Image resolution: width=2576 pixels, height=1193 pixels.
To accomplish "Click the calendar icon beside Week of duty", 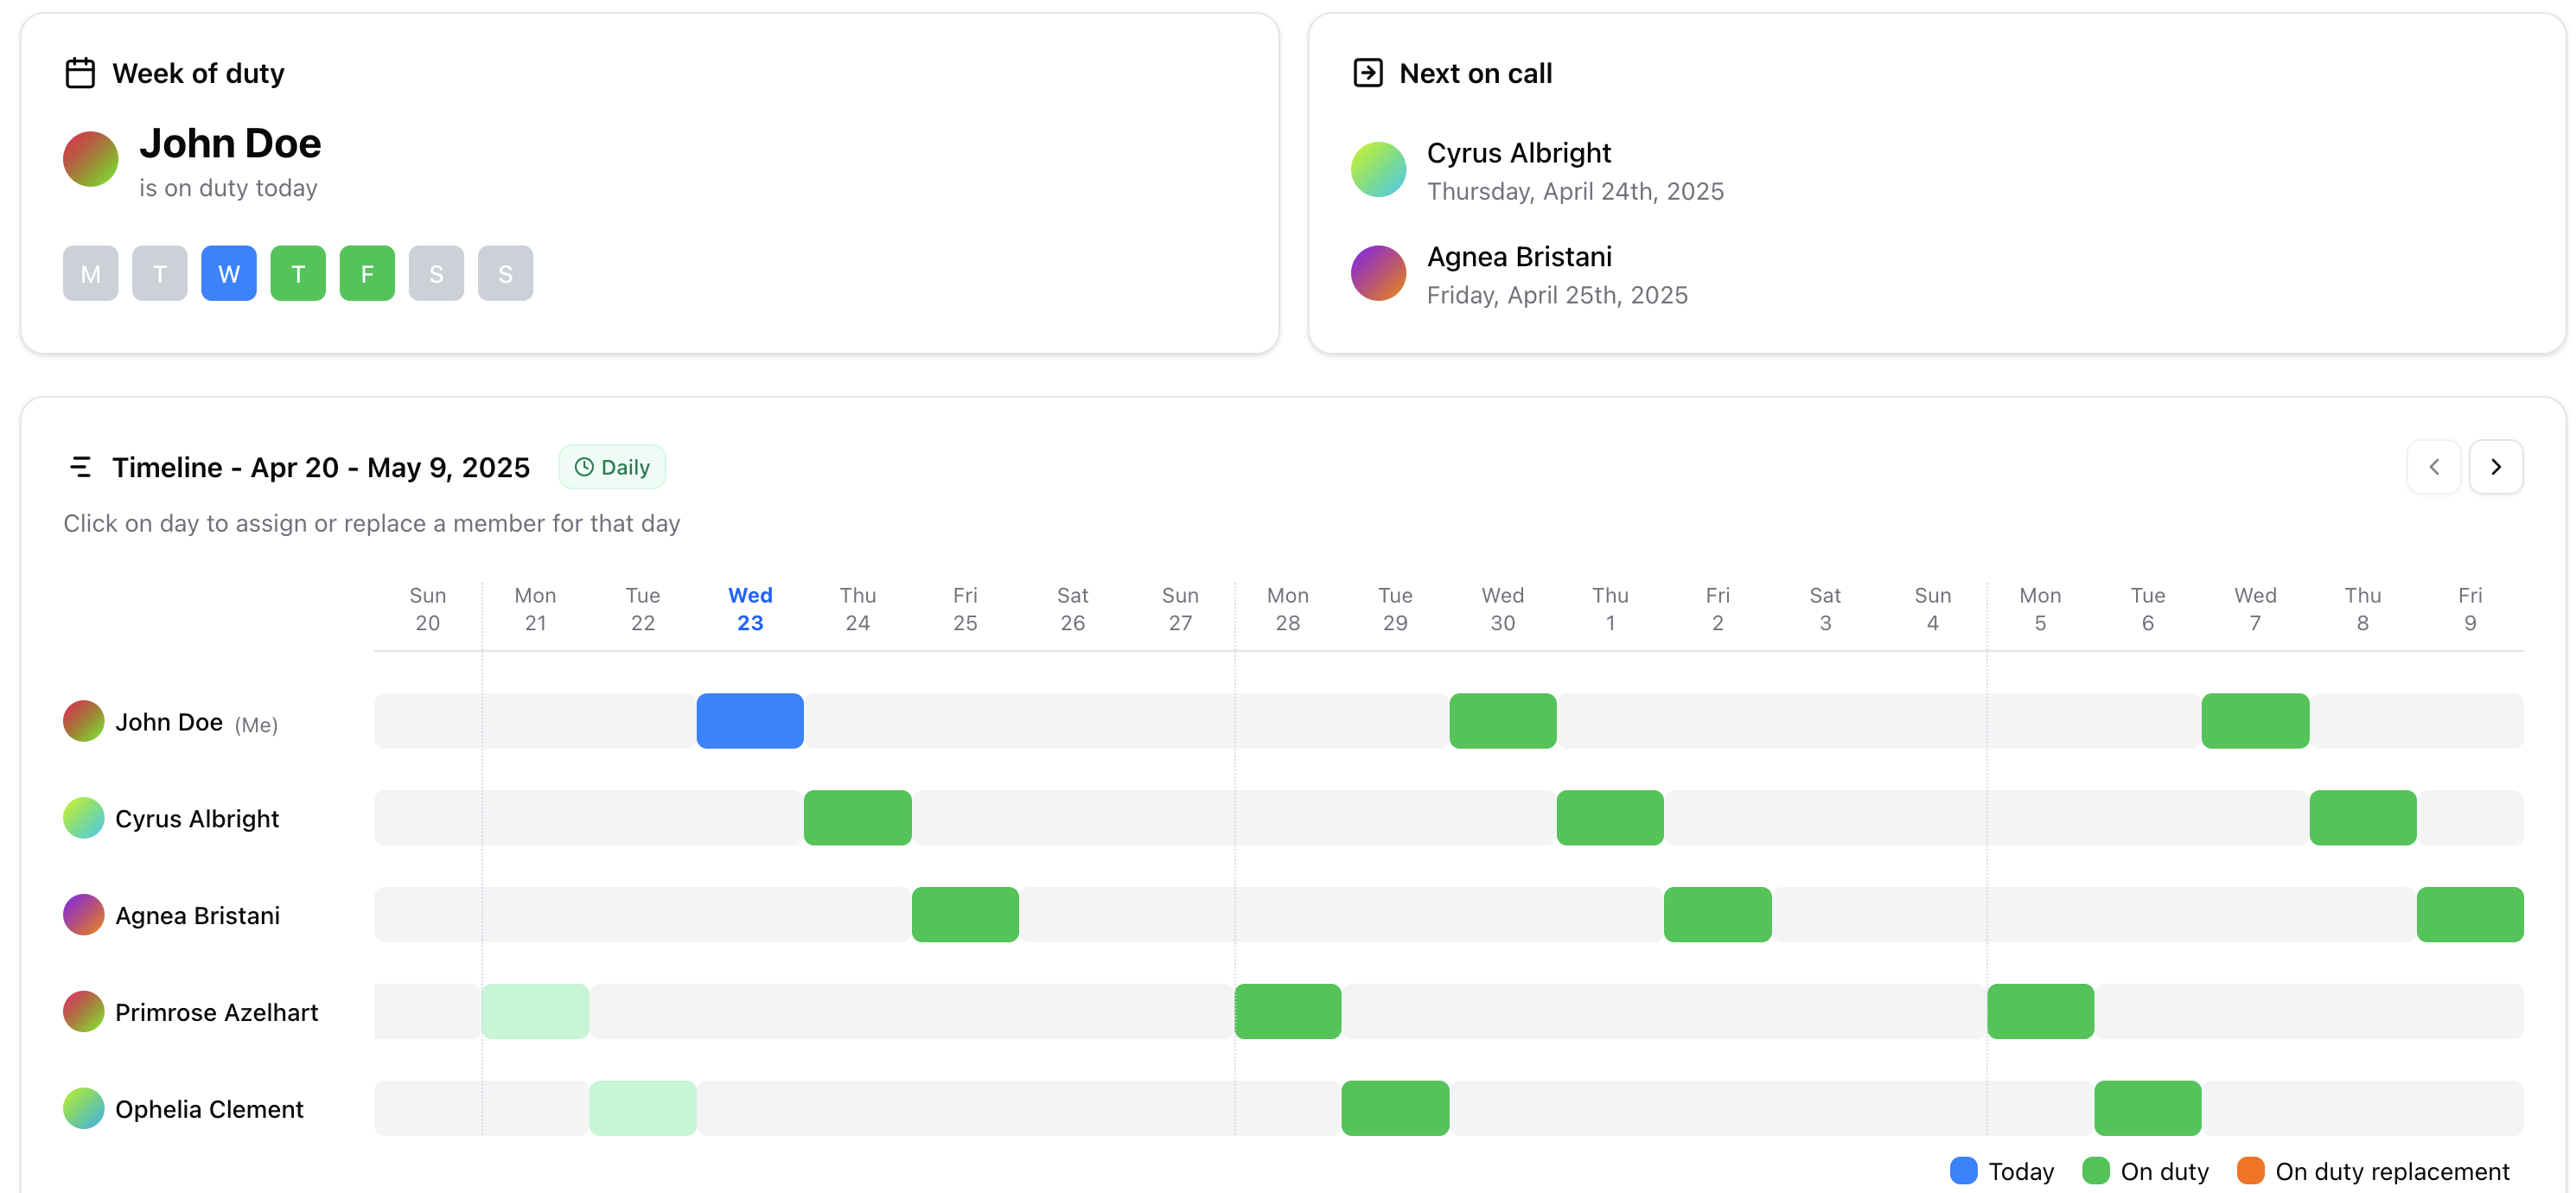I will (80, 73).
